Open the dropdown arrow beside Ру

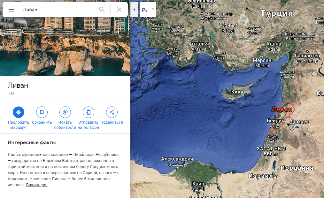click(153, 9)
